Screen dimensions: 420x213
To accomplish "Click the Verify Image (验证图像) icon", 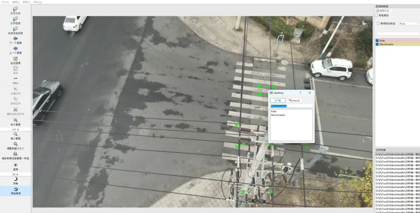I will tap(16, 59).
